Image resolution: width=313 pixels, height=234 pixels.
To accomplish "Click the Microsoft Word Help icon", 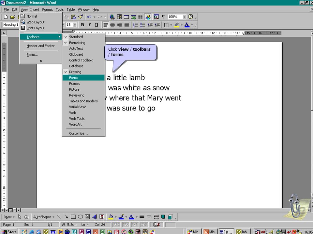I will [191, 17].
